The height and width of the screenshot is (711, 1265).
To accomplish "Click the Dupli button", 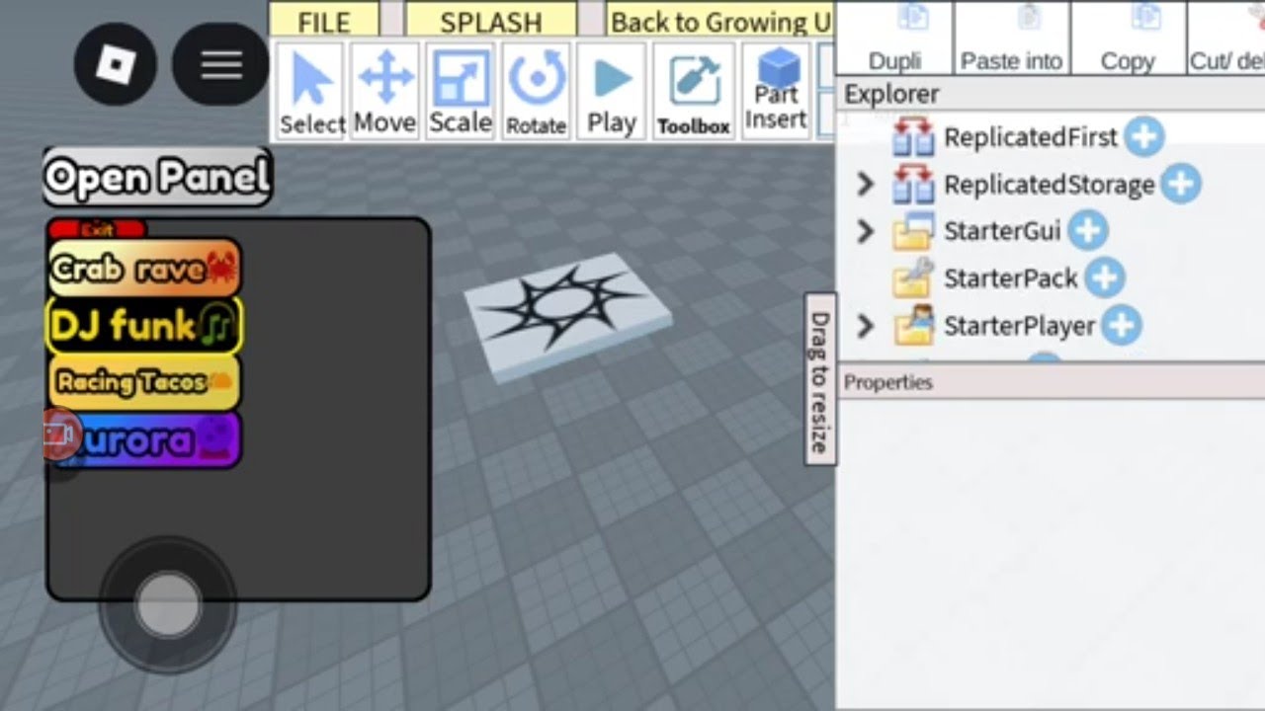I will (x=894, y=38).
